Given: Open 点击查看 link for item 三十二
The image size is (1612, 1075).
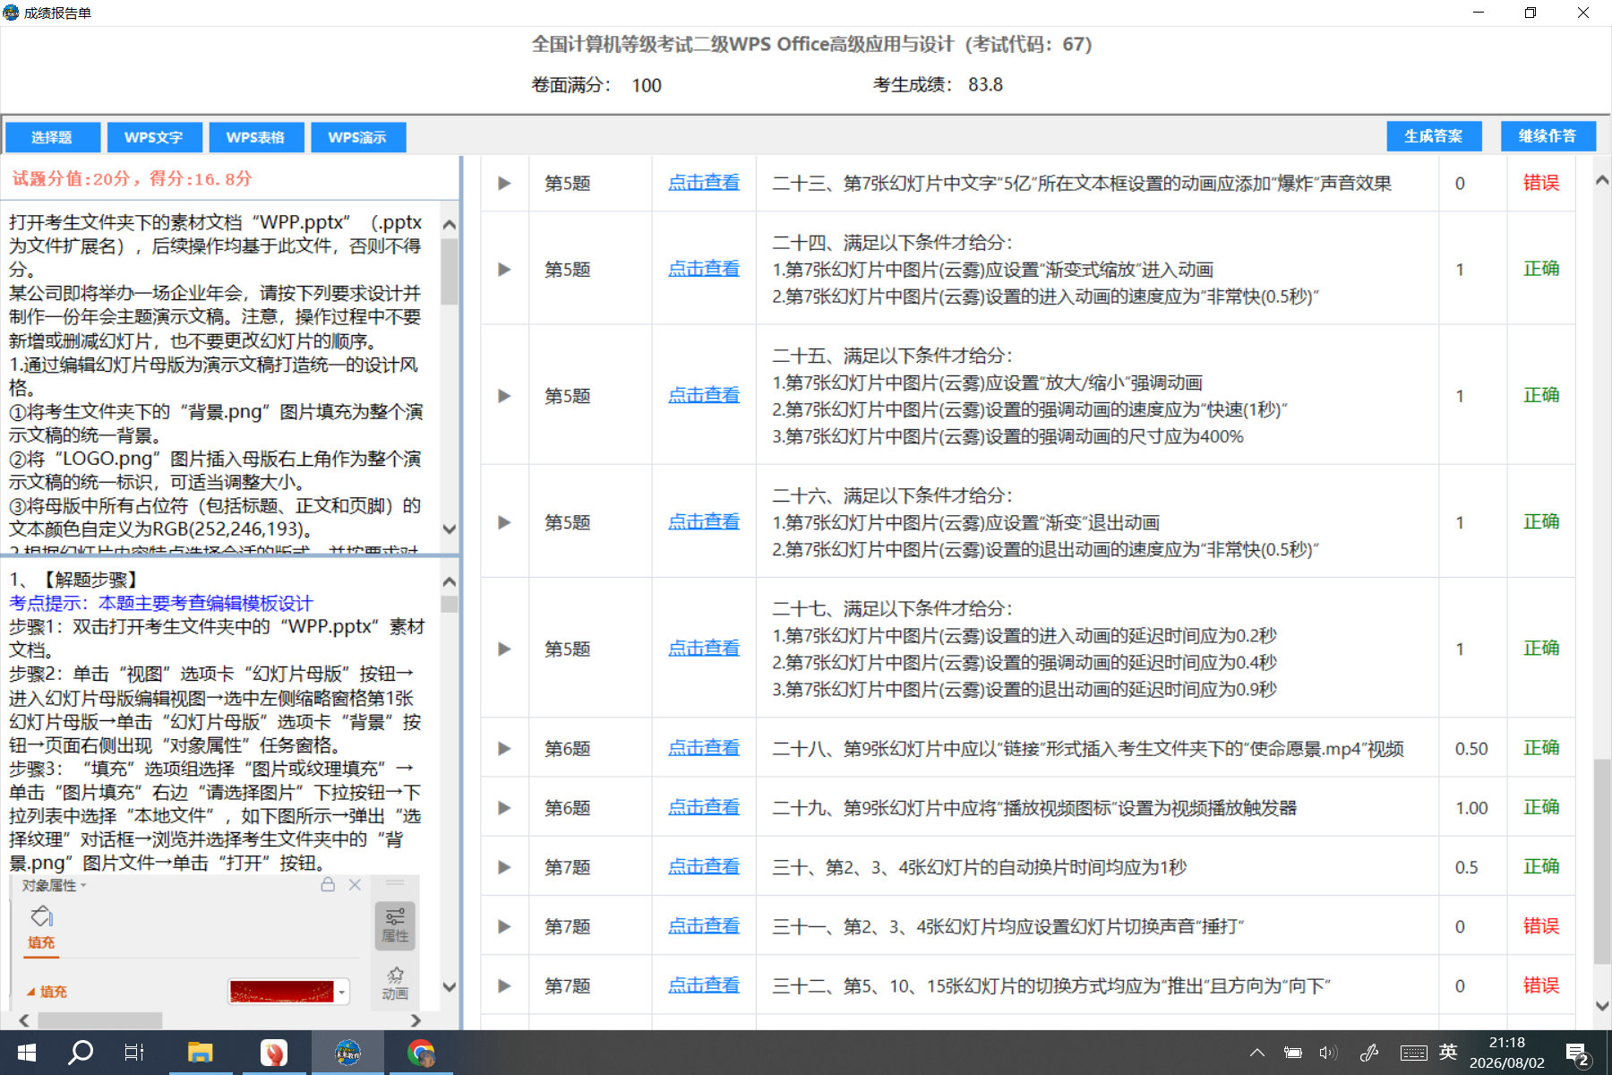Looking at the screenshot, I should coord(704,985).
